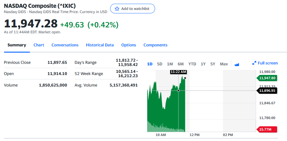Set chart range to 1M
Image resolution: width=287 pixels, height=141 pixels.
[170, 64]
